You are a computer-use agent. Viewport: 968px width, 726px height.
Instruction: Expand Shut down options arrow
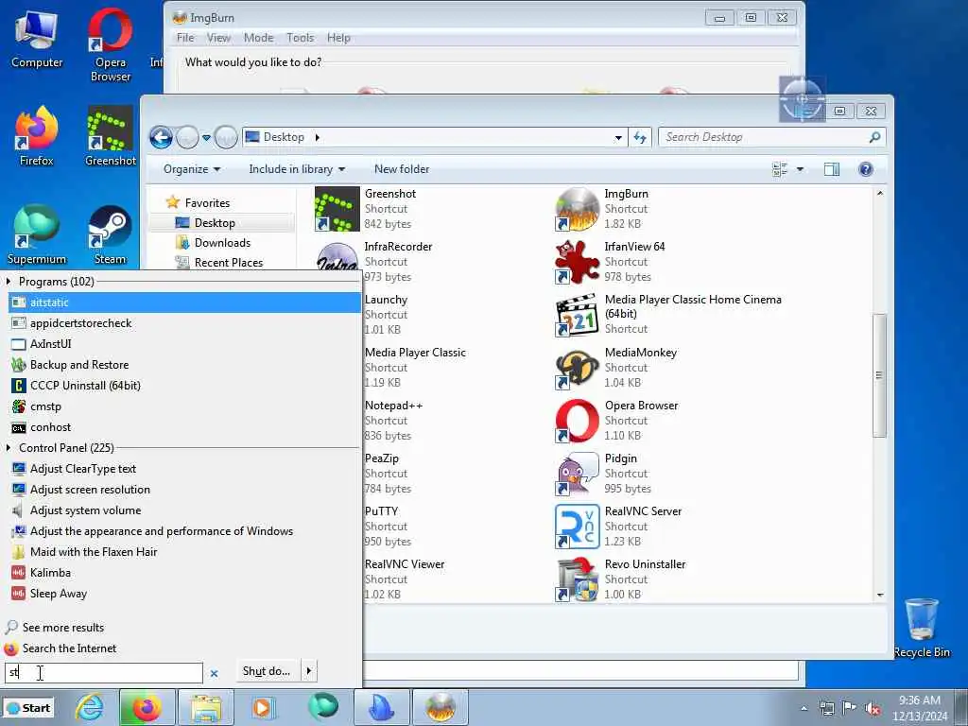309,671
